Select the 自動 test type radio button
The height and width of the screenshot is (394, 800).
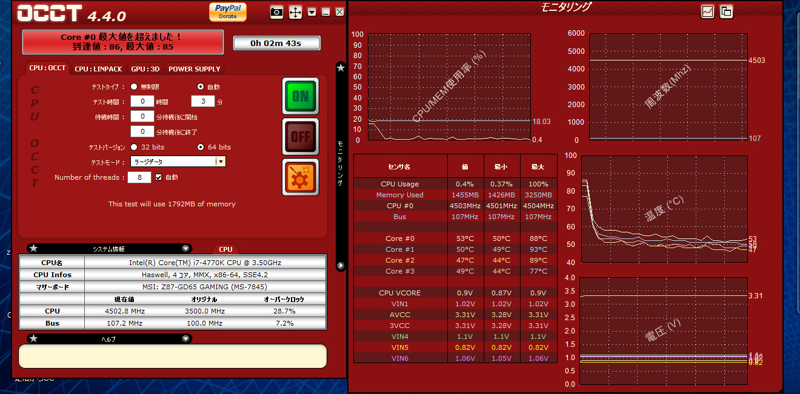[201, 87]
